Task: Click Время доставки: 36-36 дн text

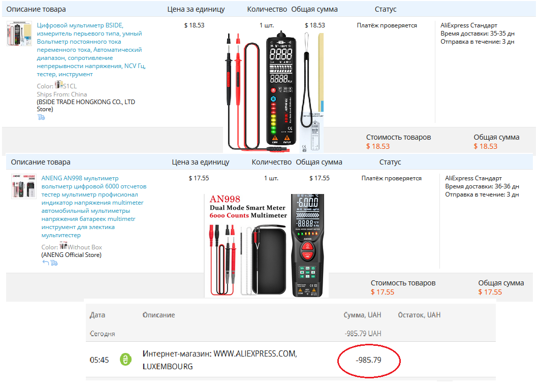Action: 482,186
